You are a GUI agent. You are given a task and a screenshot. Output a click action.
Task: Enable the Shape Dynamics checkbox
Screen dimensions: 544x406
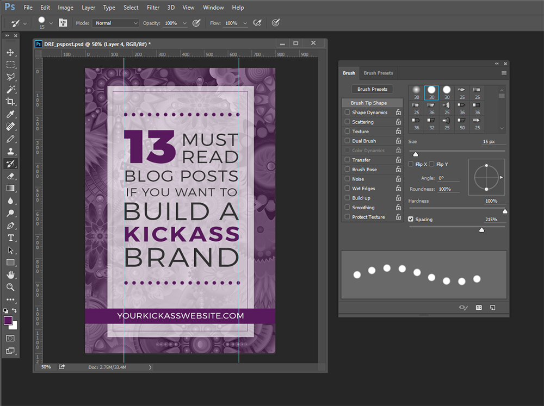point(347,112)
